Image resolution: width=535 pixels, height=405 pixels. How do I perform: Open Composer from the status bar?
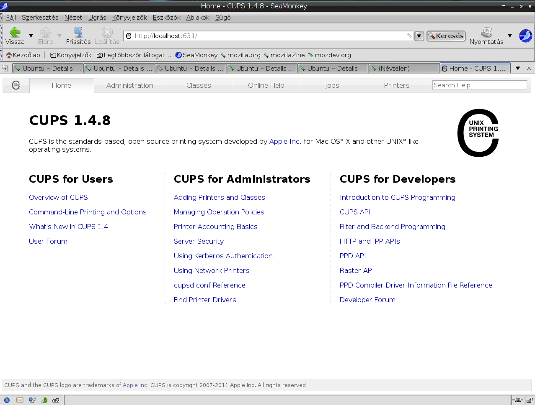32,400
